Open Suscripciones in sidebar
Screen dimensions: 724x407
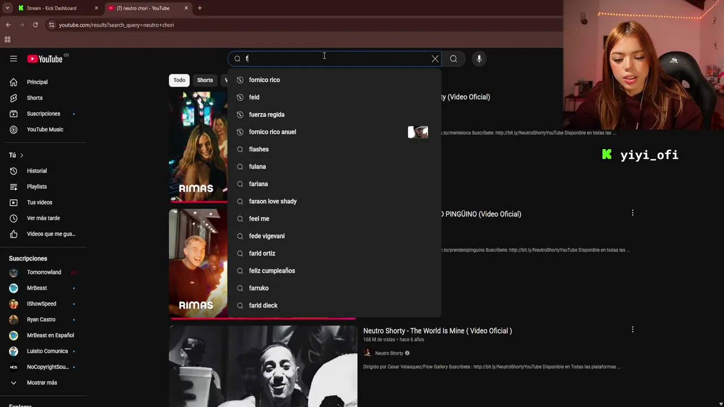pyautogui.click(x=43, y=114)
